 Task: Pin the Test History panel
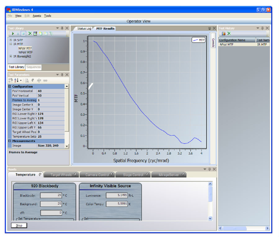(x=262, y=28)
